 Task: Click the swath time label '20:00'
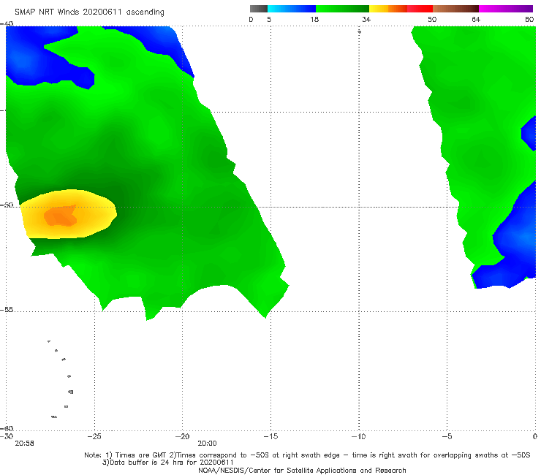pos(207,444)
